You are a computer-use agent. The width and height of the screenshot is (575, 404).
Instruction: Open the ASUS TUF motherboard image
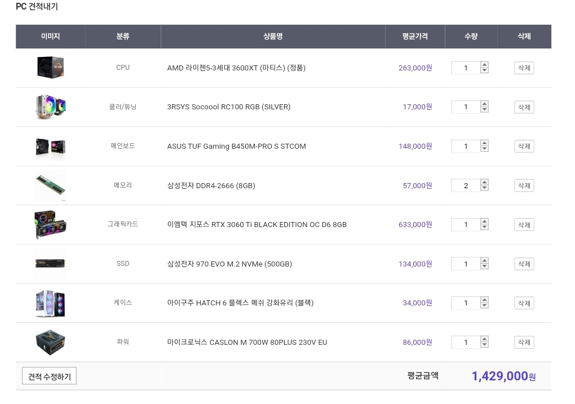point(51,146)
